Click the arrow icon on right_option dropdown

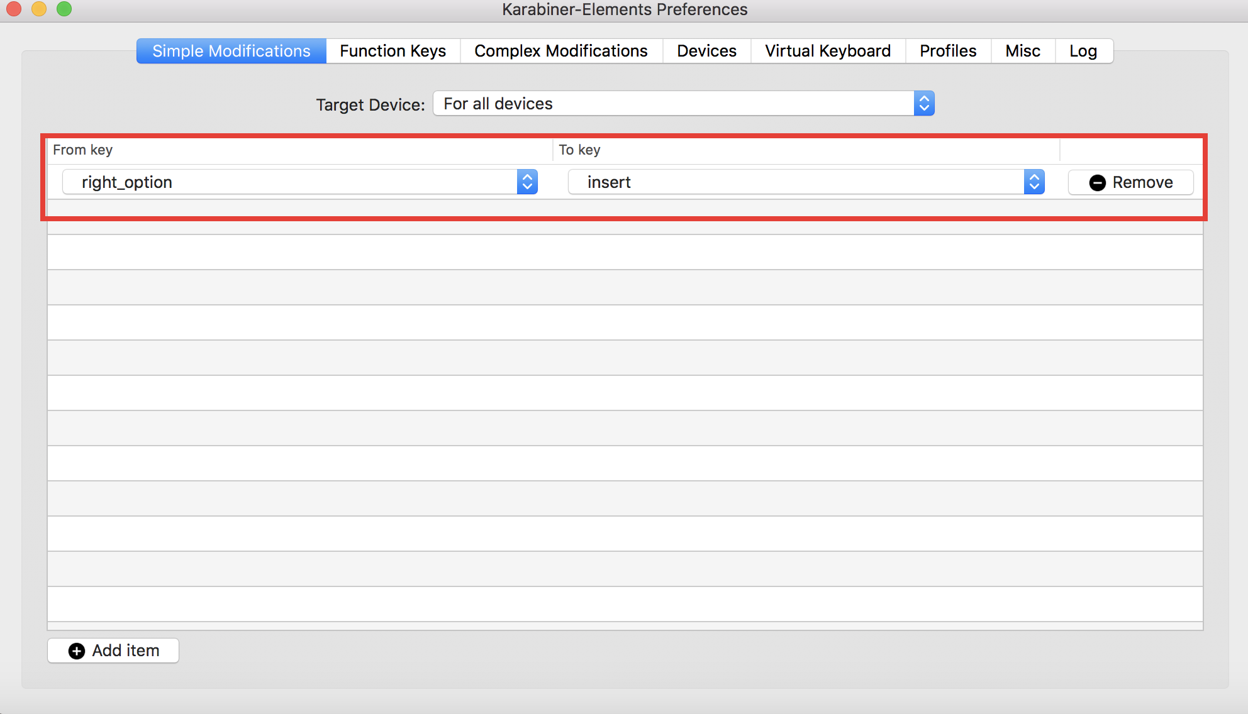(x=527, y=182)
